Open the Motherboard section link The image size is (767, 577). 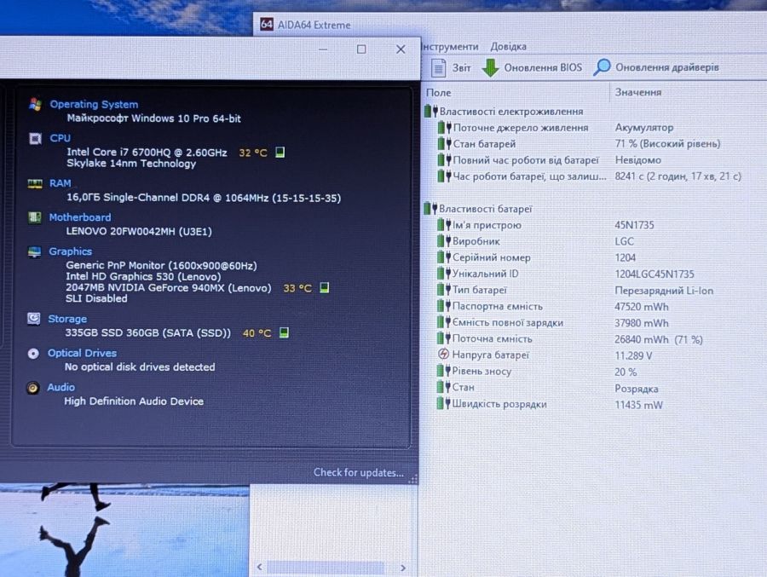click(80, 217)
